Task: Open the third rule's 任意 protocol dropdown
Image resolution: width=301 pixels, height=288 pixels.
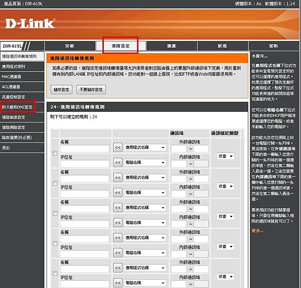Action: coord(226,217)
